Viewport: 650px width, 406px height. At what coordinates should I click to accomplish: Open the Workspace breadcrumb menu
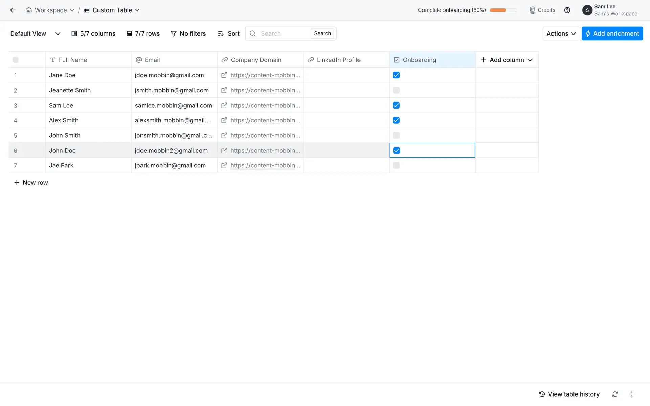[50, 10]
